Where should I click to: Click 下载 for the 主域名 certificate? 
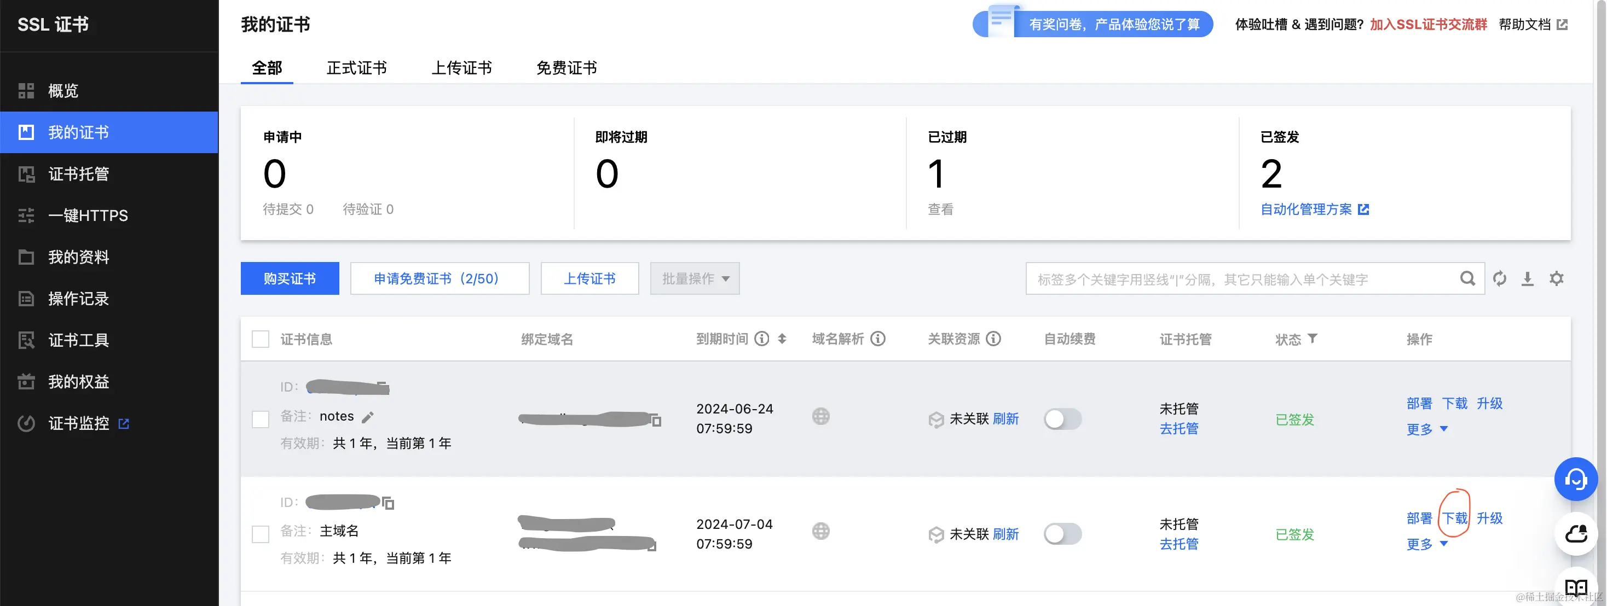(x=1454, y=518)
